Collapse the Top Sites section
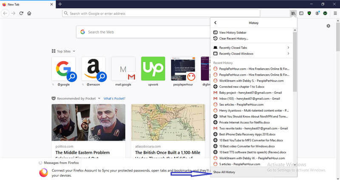Image resolution: width=340 pixels, height=180 pixels. tap(74, 51)
